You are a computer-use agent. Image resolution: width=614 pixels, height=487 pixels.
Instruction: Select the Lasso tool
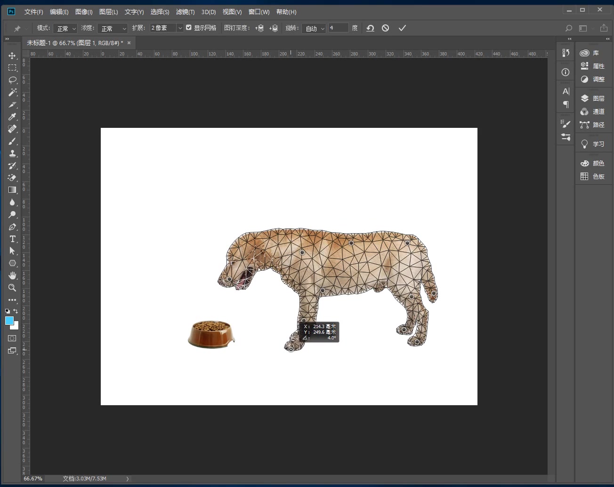(12, 80)
